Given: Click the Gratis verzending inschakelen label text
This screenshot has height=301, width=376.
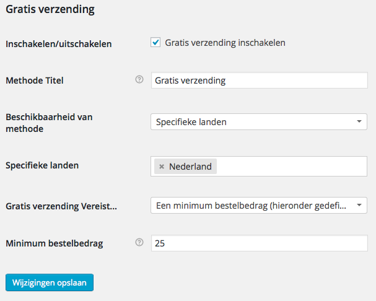Looking at the screenshot, I should coord(225,43).
